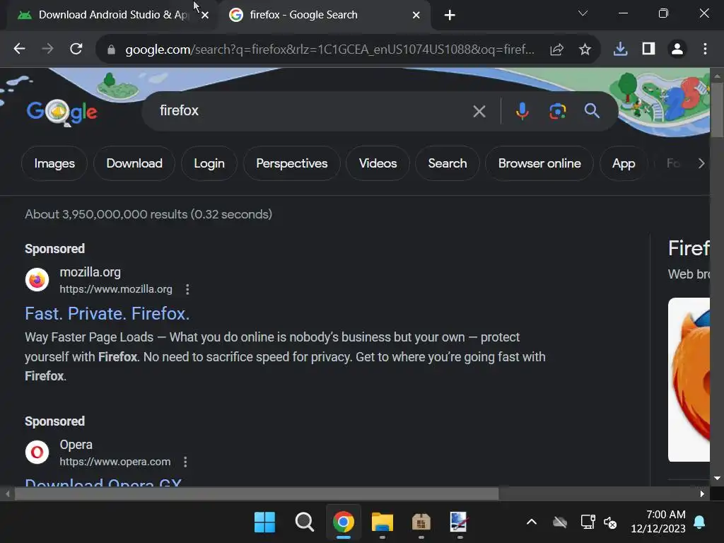724x543 pixels.
Task: Open the tab search dropdown chevron
Action: (583, 13)
